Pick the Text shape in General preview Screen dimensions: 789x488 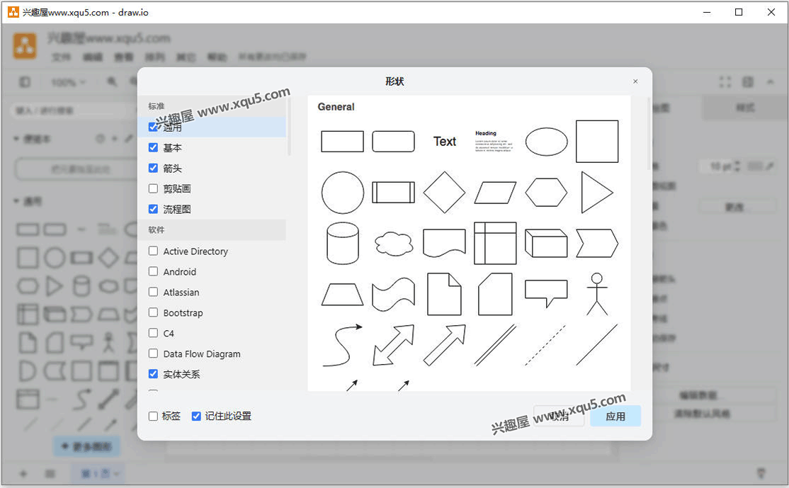point(445,142)
